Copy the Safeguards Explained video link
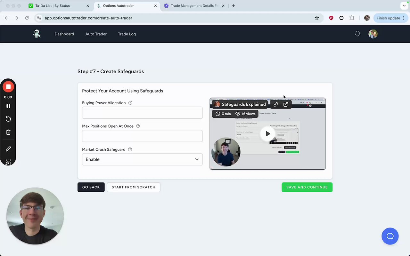This screenshot has height=256, width=410. pos(276,104)
